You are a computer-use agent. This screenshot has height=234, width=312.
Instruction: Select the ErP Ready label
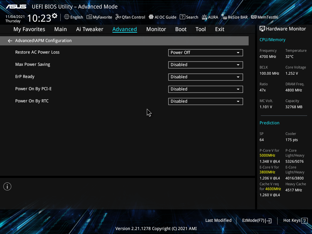[25, 76]
